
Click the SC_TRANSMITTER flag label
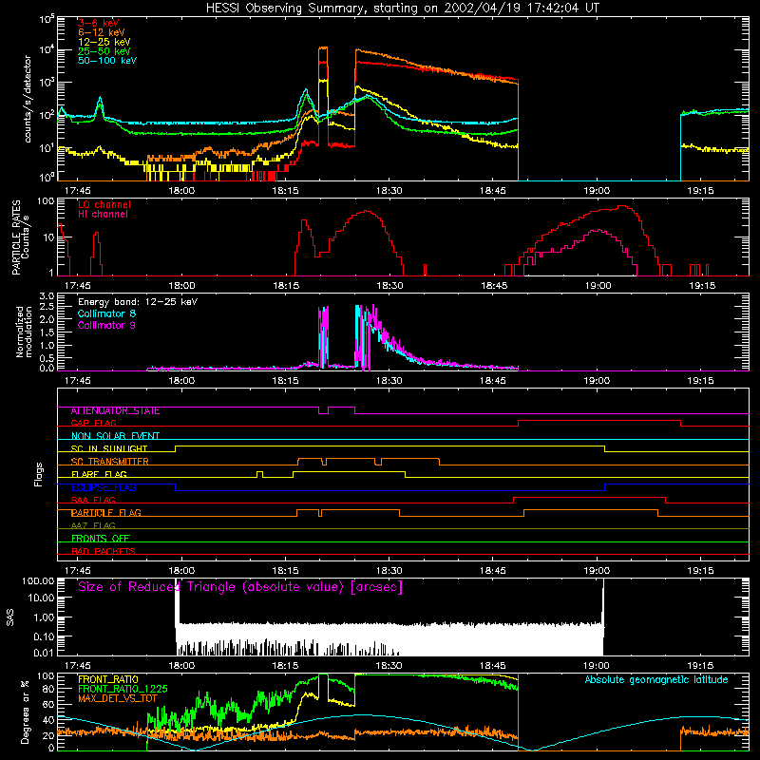click(110, 462)
